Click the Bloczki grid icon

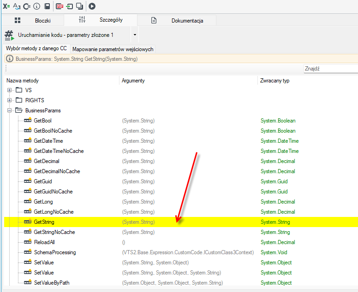click(x=18, y=20)
